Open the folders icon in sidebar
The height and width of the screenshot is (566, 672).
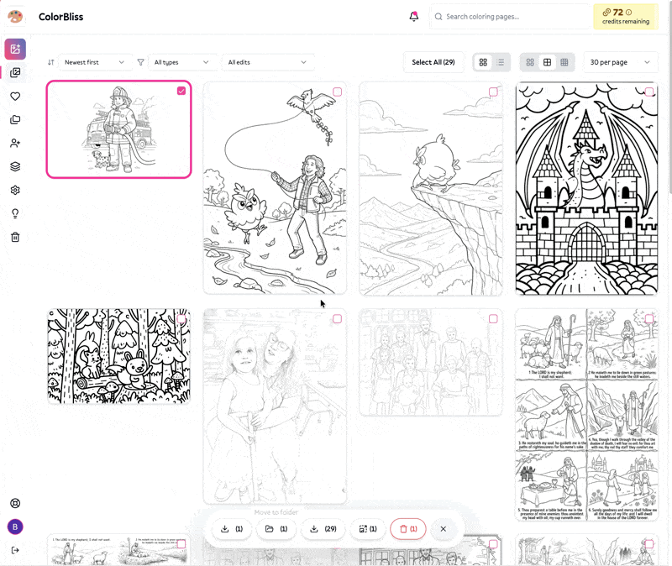coord(15,120)
